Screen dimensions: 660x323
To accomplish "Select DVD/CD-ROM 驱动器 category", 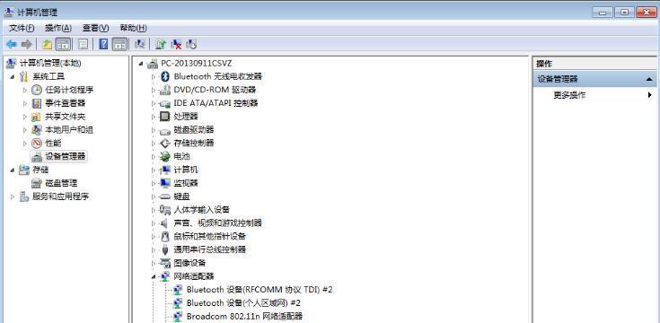I will click(215, 90).
